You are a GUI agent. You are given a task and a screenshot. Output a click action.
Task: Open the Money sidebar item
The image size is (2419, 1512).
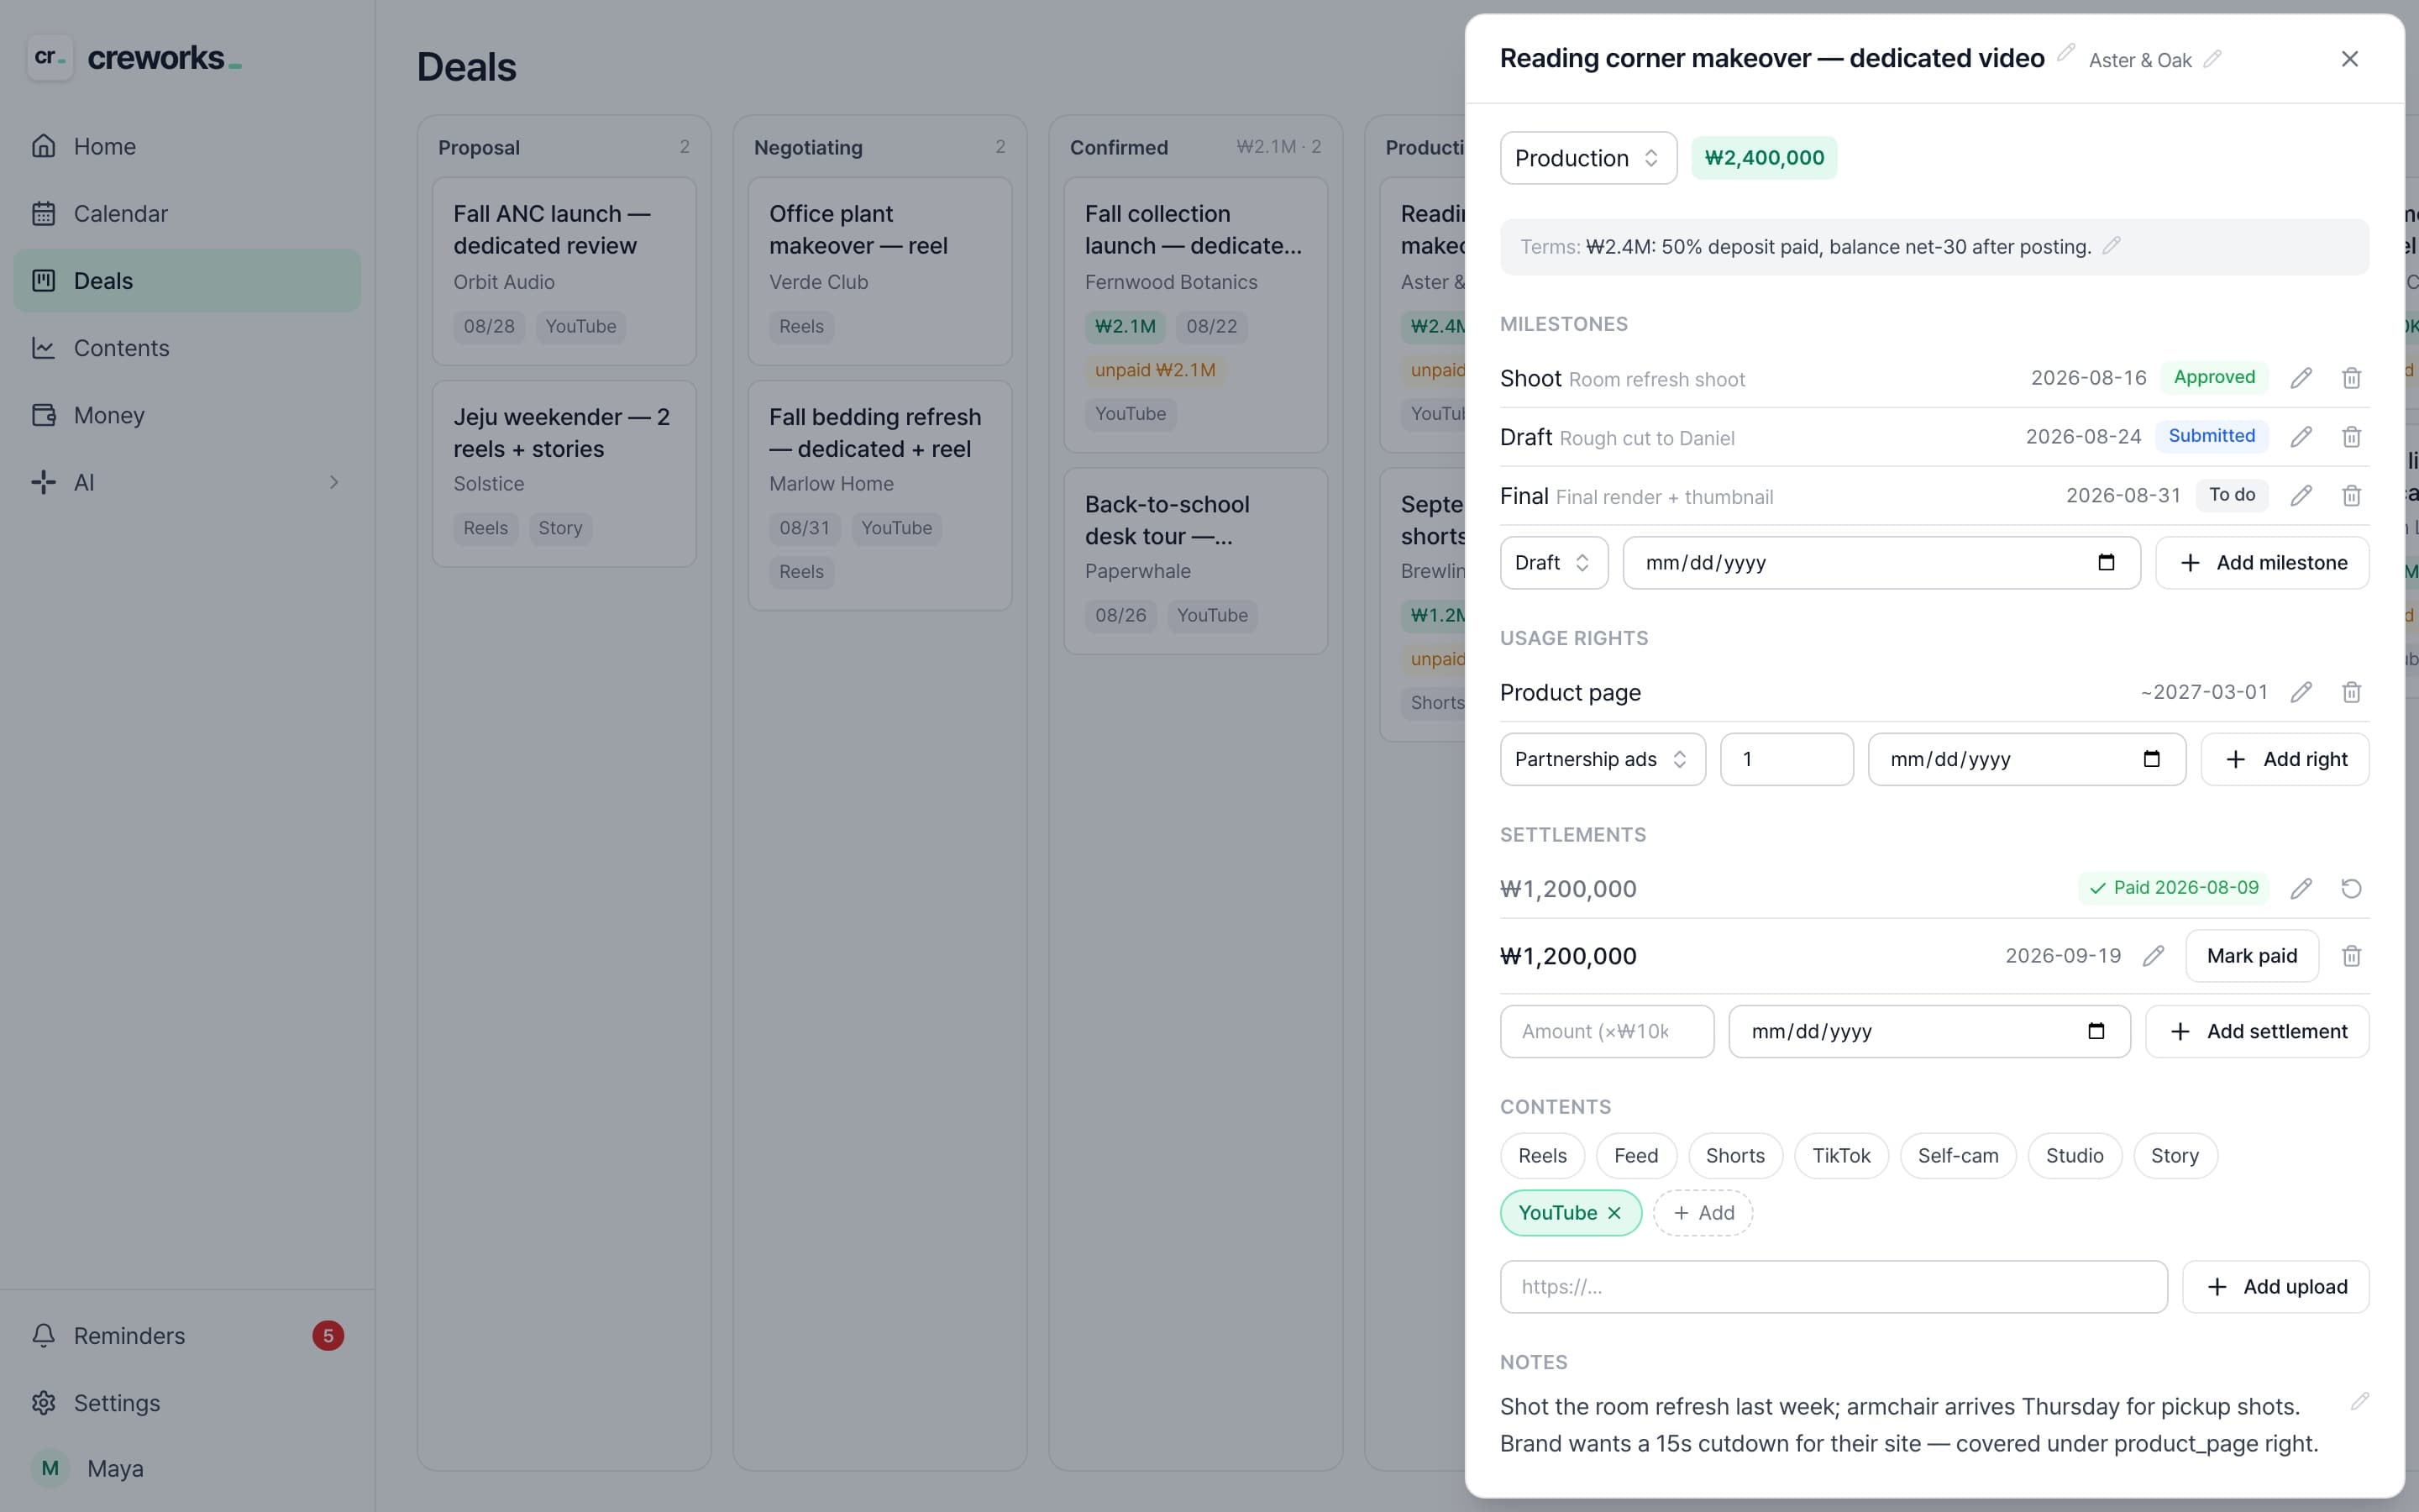[x=187, y=415]
